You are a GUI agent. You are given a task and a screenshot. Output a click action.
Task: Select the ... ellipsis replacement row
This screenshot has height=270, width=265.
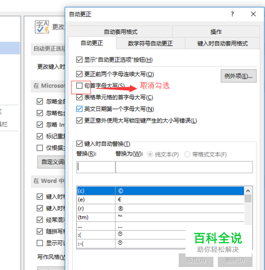tap(161, 226)
